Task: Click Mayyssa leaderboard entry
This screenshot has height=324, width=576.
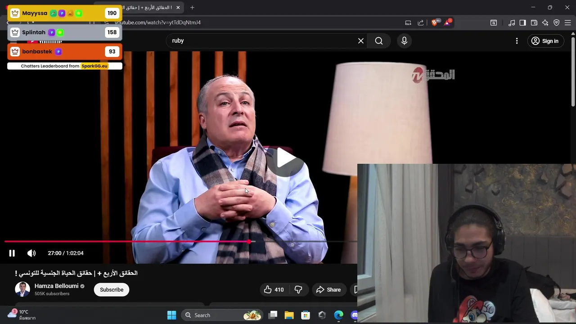Action: [x=64, y=13]
